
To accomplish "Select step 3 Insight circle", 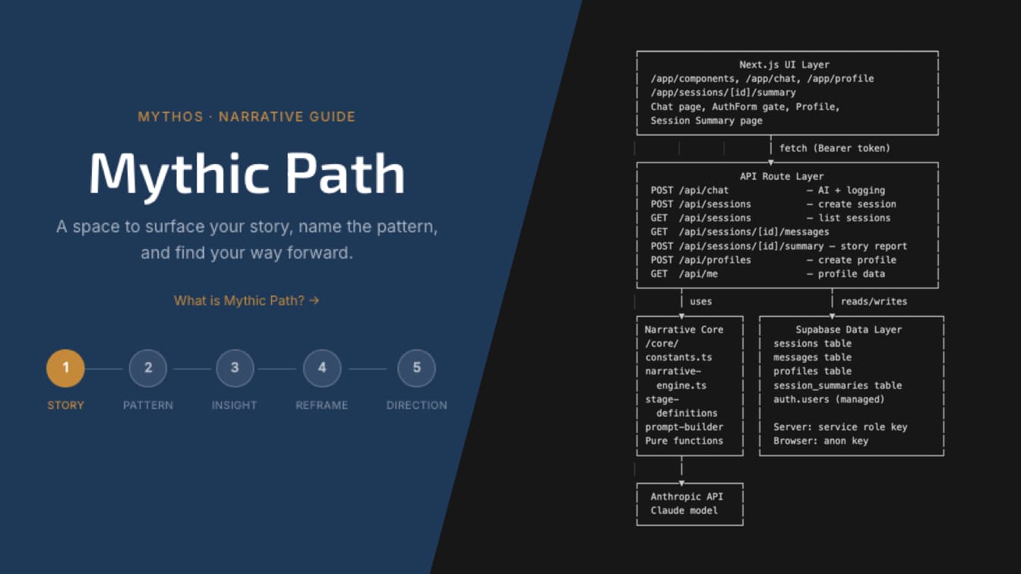I will pyautogui.click(x=235, y=368).
